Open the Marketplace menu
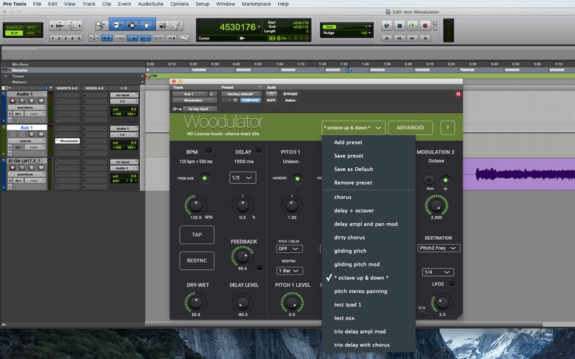 tap(257, 4)
